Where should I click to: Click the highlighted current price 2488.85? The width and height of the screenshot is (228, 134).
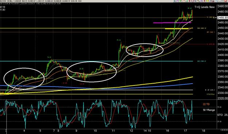(x=223, y=18)
